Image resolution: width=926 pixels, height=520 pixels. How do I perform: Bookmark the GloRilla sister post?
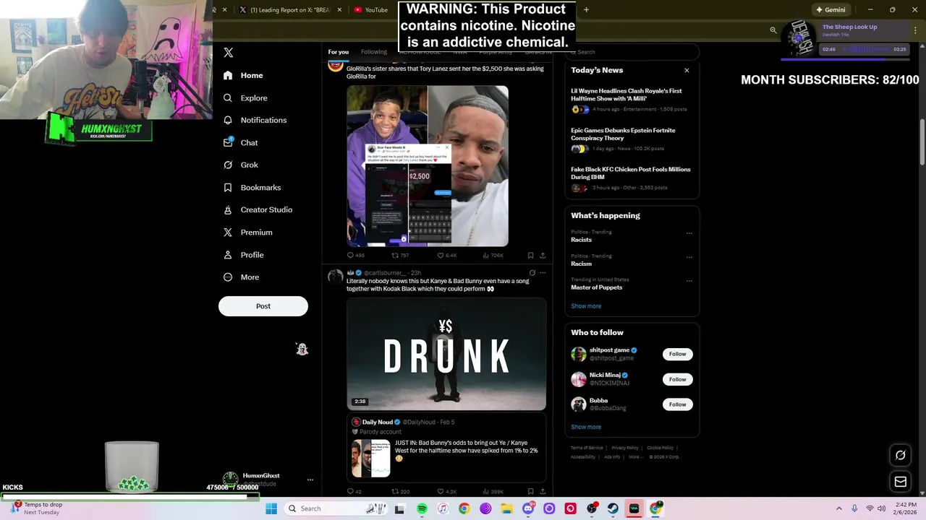pyautogui.click(x=530, y=255)
